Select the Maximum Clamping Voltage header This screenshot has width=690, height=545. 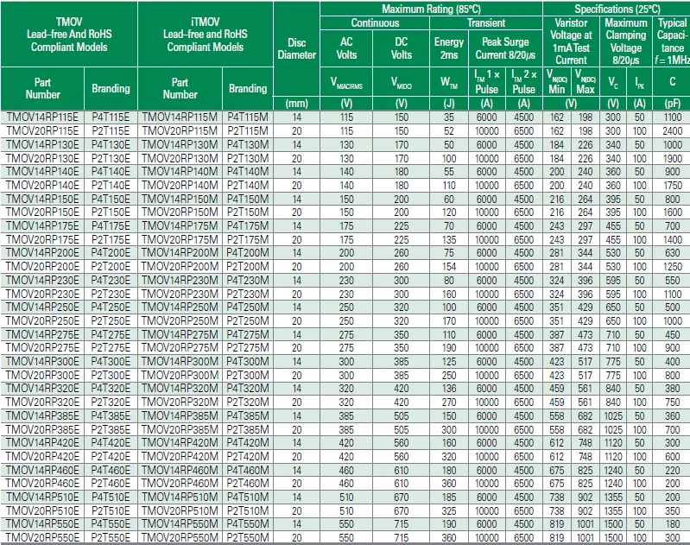click(x=625, y=41)
